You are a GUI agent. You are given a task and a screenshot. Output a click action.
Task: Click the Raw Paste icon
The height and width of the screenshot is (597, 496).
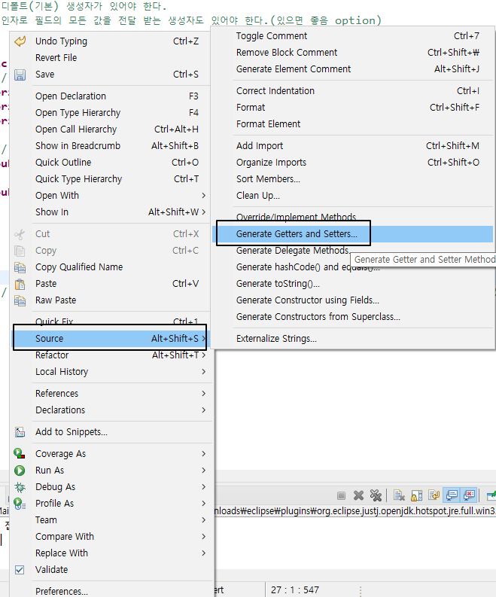20,300
